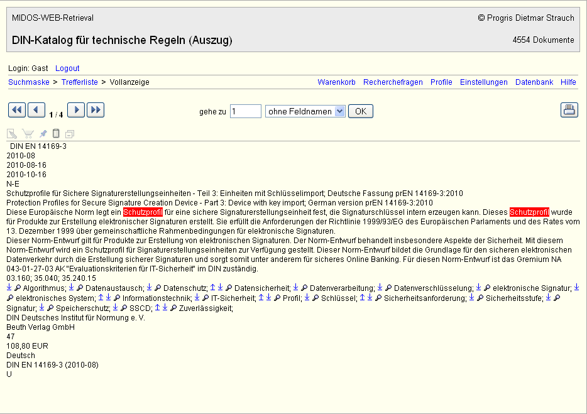Click the Logout link
Screen dimensions: 587x414
67,68
